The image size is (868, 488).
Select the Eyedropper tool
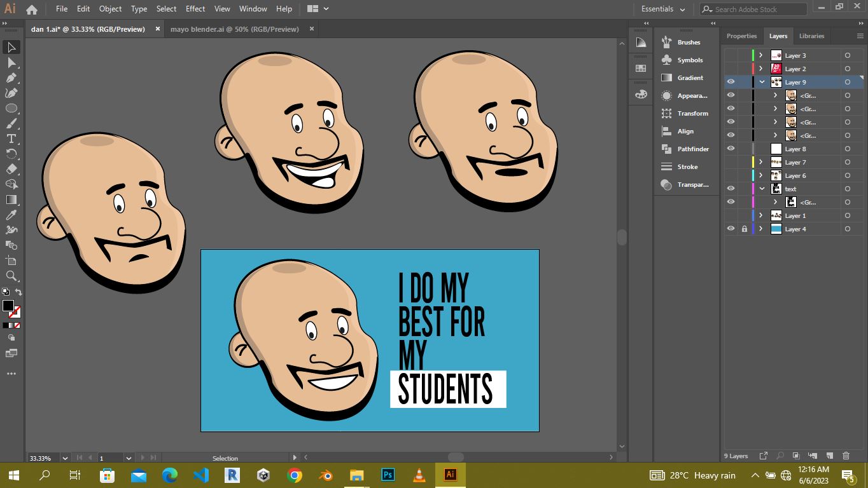pos(11,215)
